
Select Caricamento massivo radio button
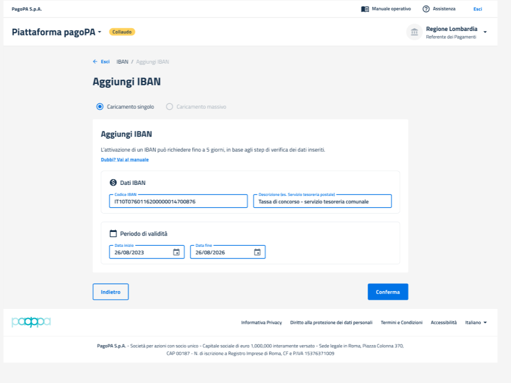point(169,107)
